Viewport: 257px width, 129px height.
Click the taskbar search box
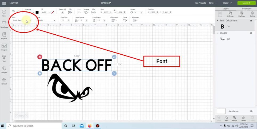[34, 126]
